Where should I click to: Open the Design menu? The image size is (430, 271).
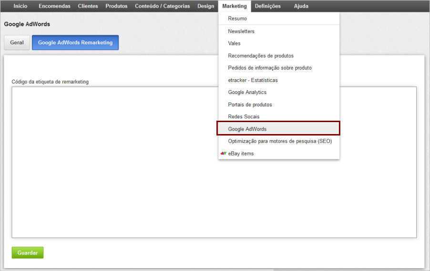205,6
